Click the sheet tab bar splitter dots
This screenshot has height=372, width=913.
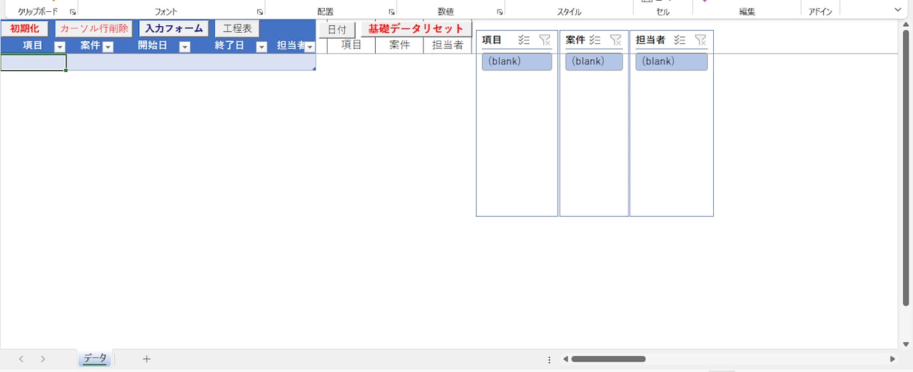pos(550,359)
